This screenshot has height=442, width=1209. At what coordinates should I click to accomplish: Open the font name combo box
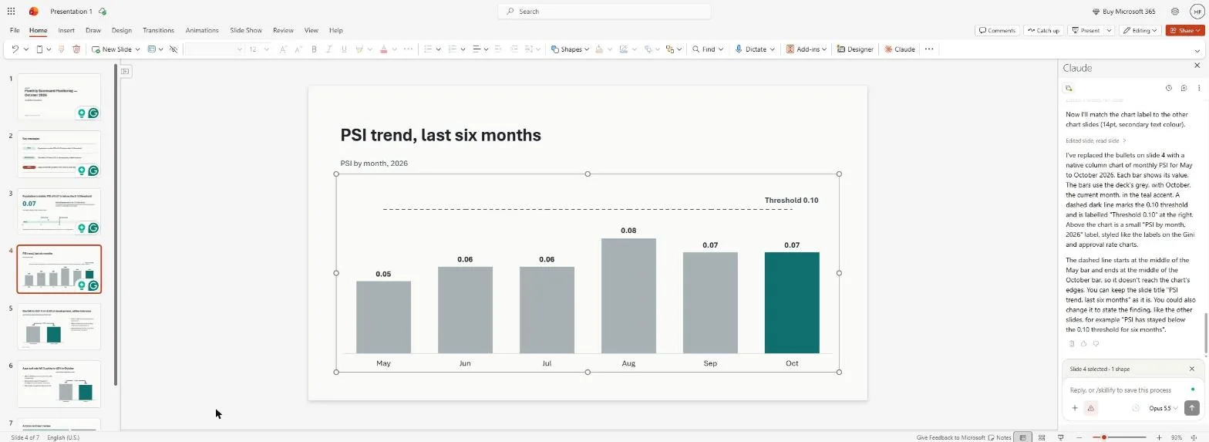[214, 49]
